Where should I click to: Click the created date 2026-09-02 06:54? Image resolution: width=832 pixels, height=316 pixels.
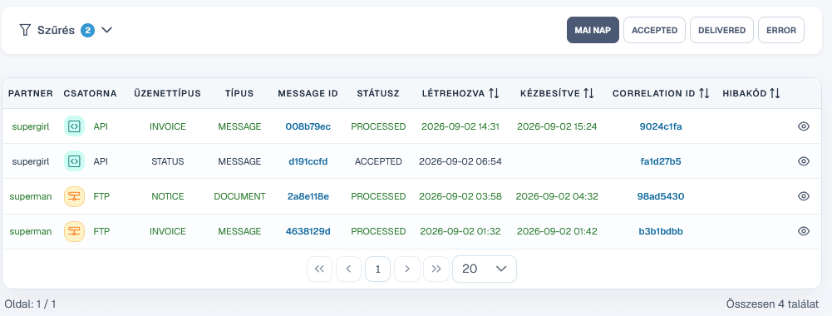tap(460, 161)
